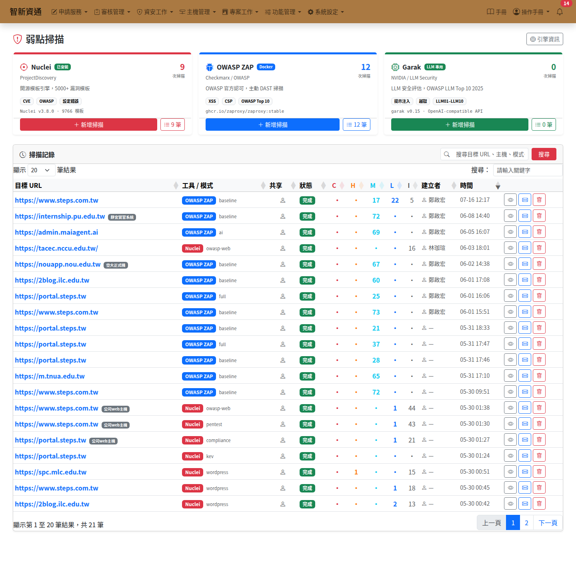576x584 pixels.
Task: Open the 主機管理 dropdown
Action: point(198,12)
